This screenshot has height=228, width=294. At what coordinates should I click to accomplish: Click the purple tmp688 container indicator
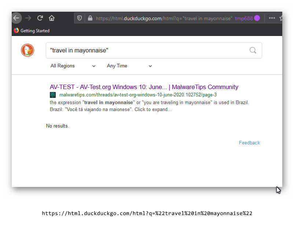[247, 18]
